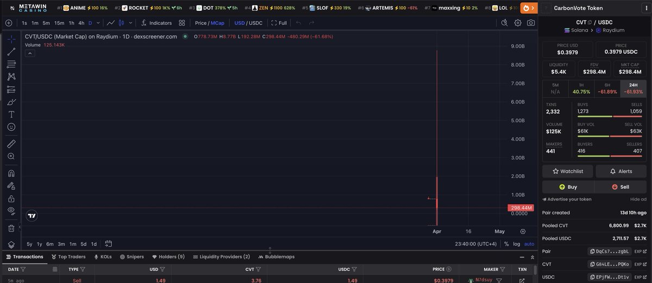Viewport: 652px width, 283px height.
Task: Select the brush drawing tool
Action: (x=11, y=102)
